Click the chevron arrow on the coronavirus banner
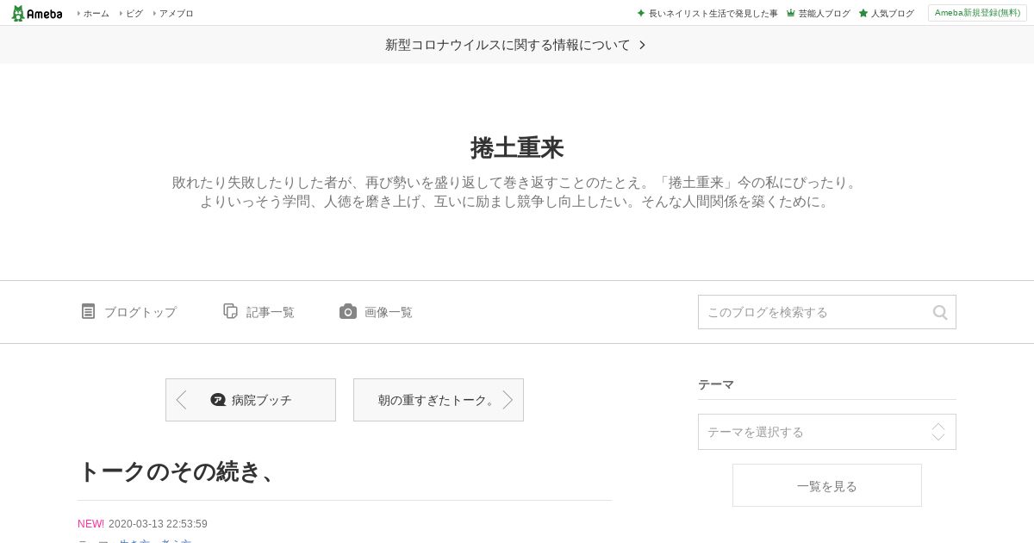 [x=642, y=45]
